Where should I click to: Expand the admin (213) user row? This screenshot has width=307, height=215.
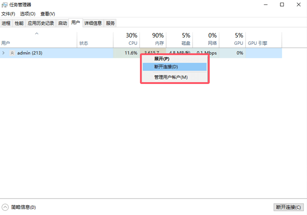(3, 53)
